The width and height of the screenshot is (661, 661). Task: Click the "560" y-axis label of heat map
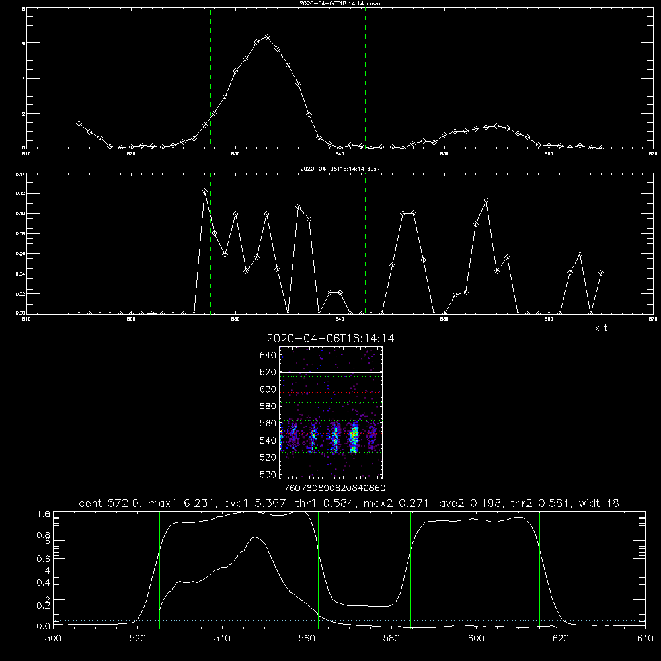coord(268,423)
